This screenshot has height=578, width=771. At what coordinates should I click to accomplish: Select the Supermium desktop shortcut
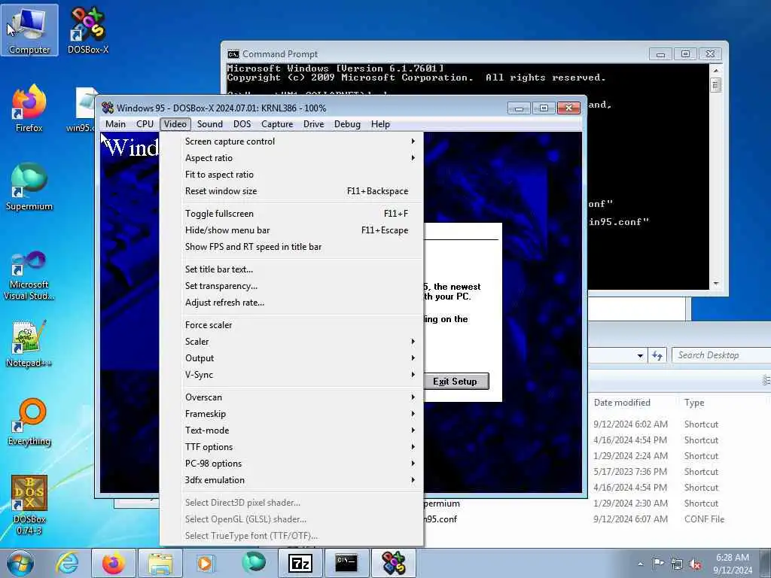point(29,187)
